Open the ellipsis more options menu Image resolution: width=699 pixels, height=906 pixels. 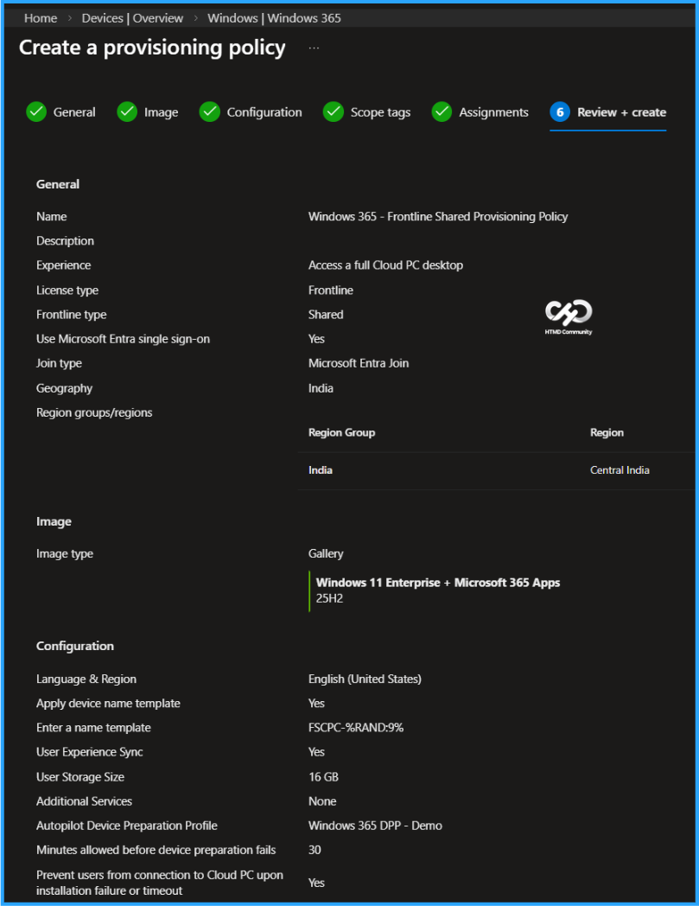314,48
